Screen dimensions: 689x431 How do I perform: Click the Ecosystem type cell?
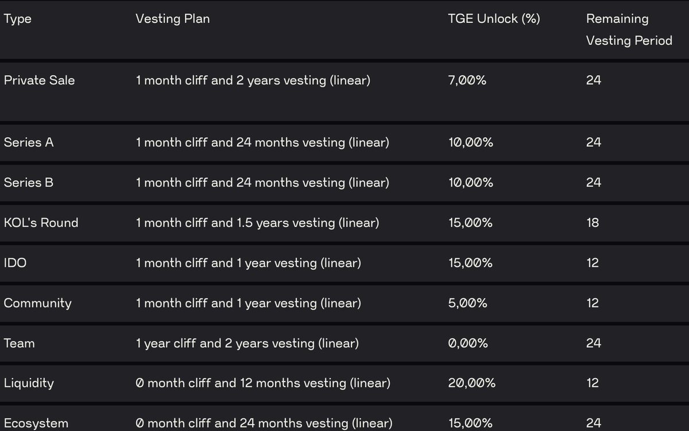point(36,423)
